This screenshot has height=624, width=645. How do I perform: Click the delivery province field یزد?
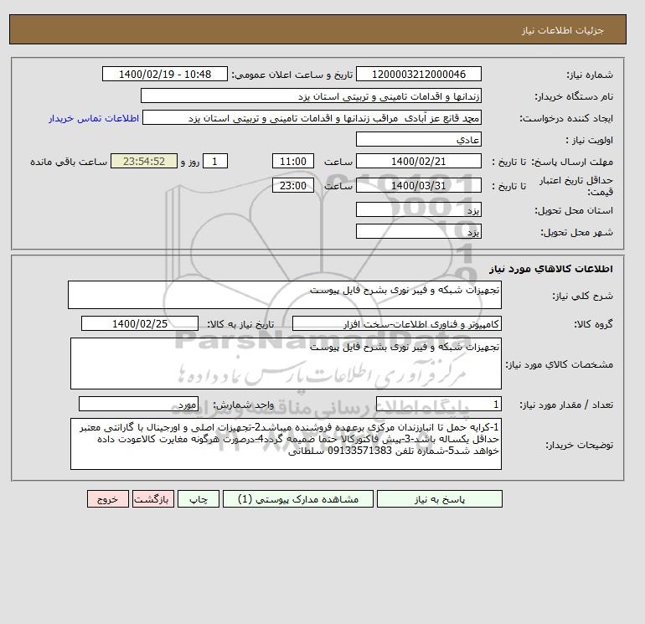[419, 209]
